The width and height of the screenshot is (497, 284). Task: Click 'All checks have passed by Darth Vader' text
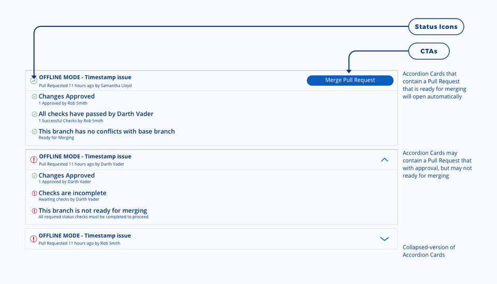pyautogui.click(x=96, y=114)
